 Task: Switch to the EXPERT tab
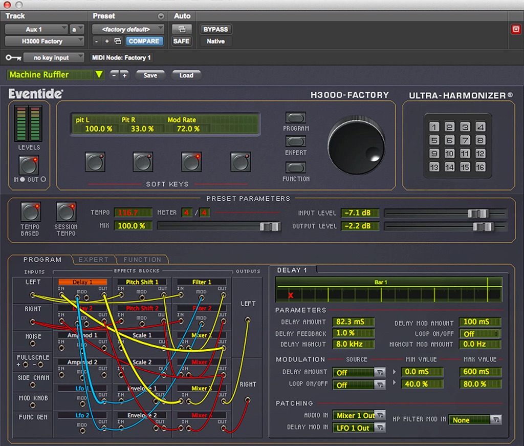click(x=93, y=260)
